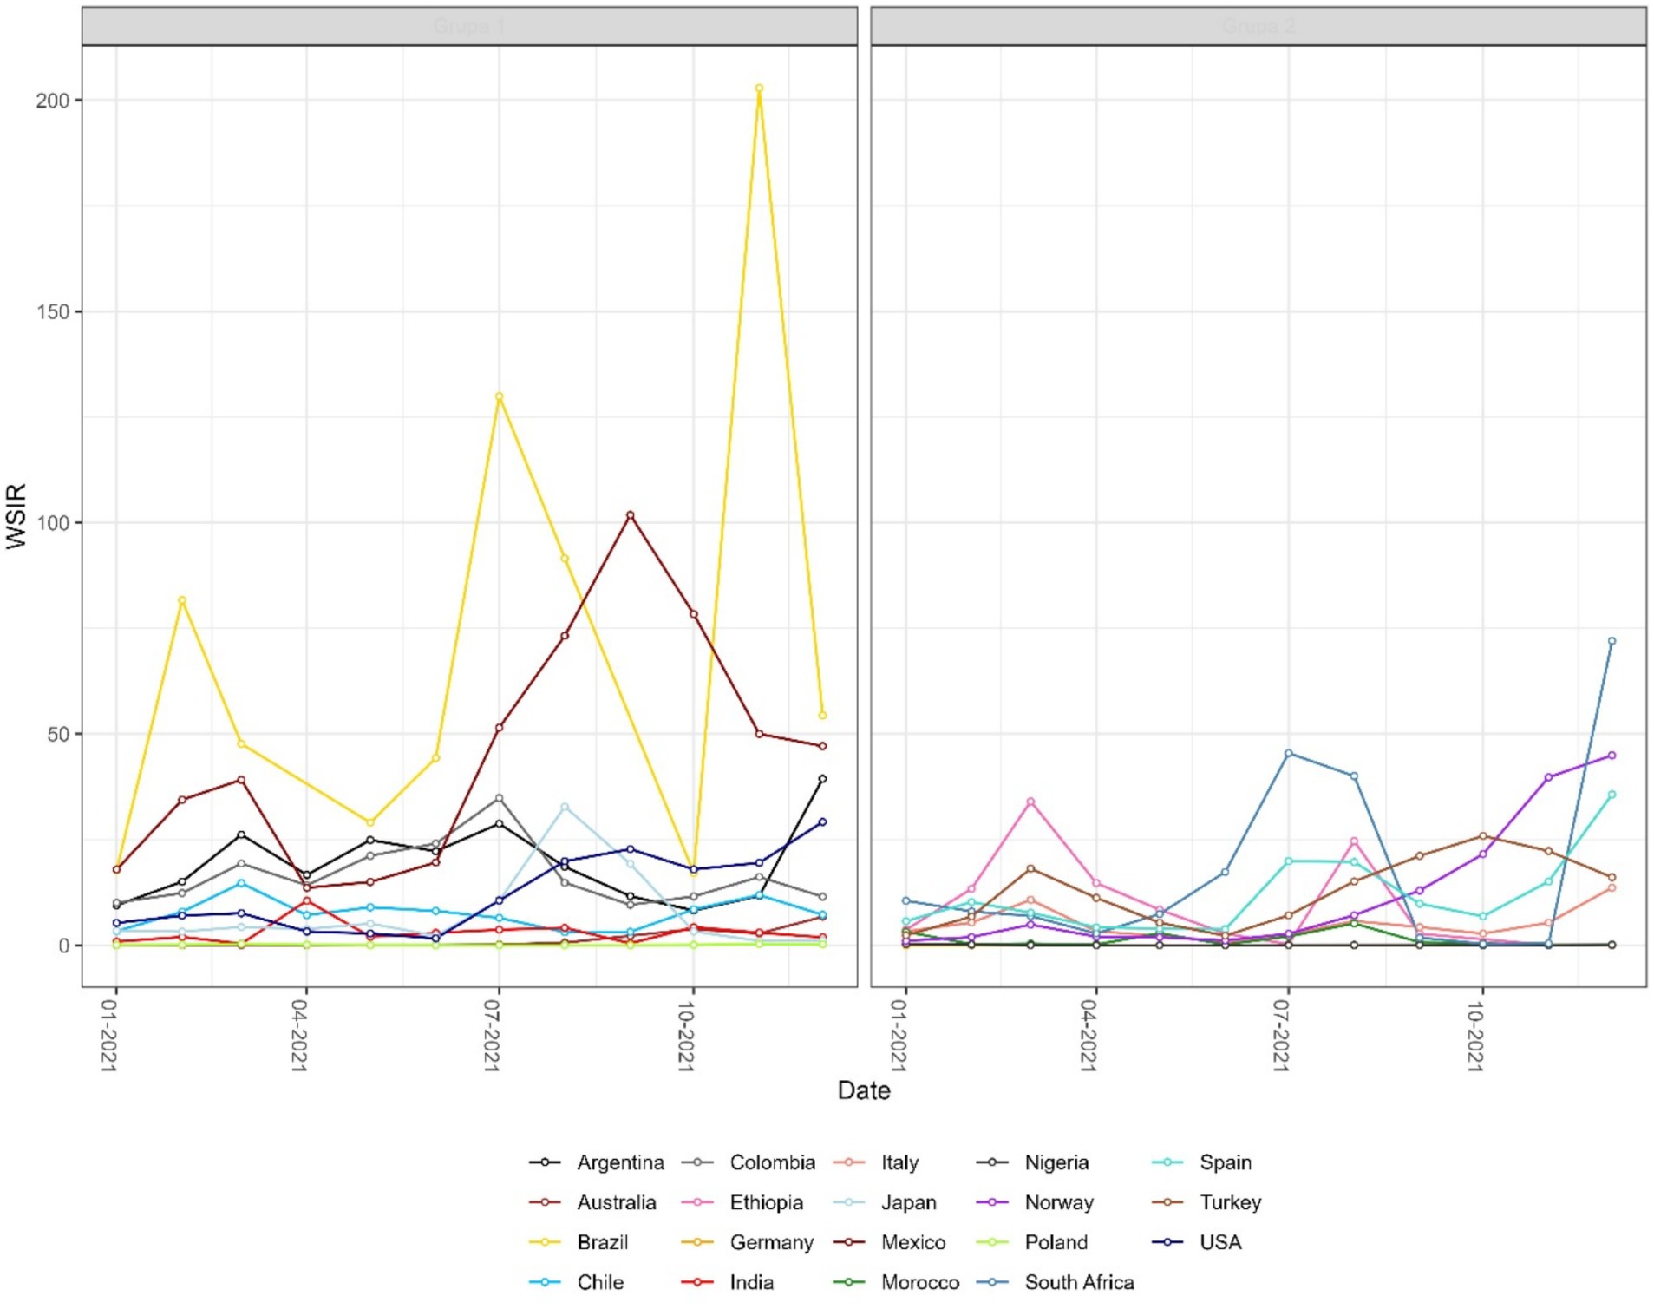Click the Ethiopia pink legend key
The image size is (1654, 1309).
696,1202
